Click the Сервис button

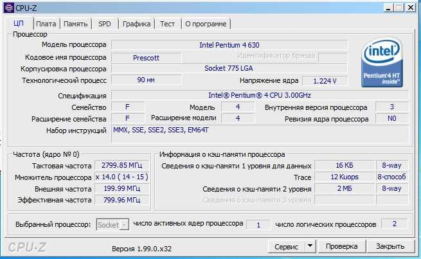pyautogui.click(x=286, y=246)
